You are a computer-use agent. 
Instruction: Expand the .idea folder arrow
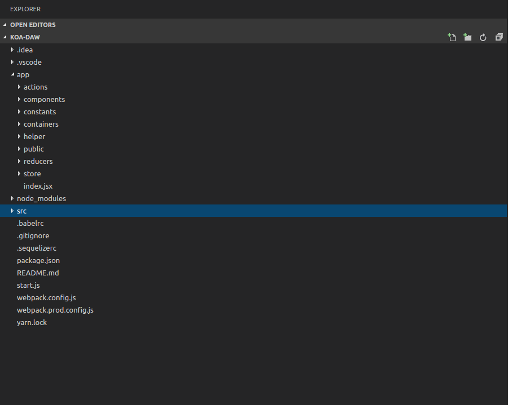[x=12, y=50]
